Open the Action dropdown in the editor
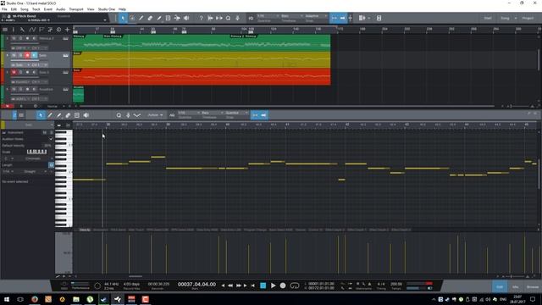The width and height of the screenshot is (542, 305). [155, 115]
